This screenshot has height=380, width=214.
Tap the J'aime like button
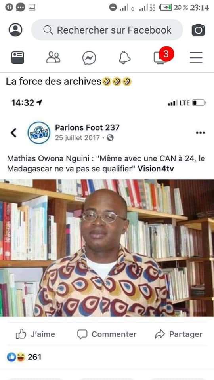tap(35, 334)
